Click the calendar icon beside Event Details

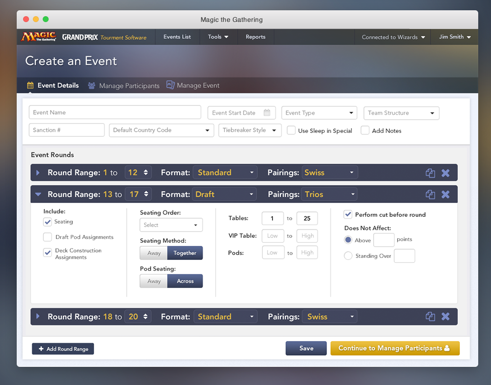pos(30,85)
